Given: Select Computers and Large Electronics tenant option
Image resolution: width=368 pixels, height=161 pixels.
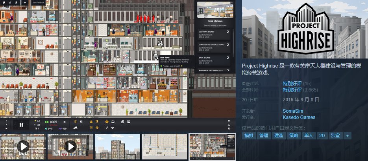Looking at the screenshot, I should (x=214, y=48).
